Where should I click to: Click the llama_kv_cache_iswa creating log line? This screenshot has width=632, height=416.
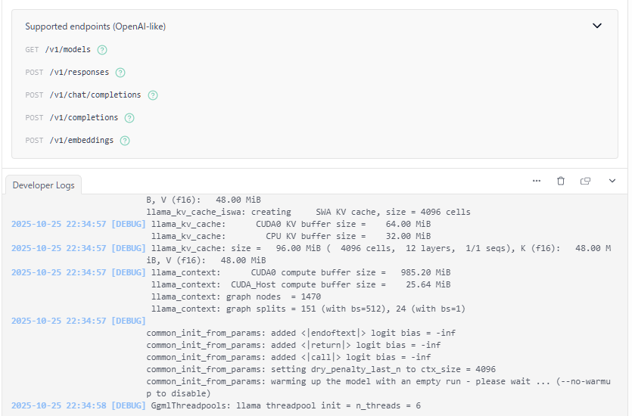pyautogui.click(x=309, y=213)
